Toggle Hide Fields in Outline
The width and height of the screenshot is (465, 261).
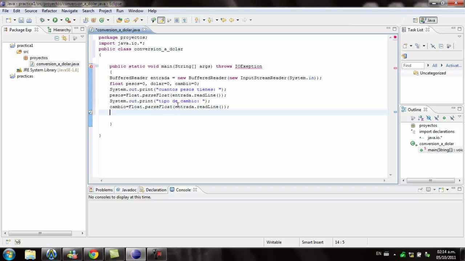(429, 118)
